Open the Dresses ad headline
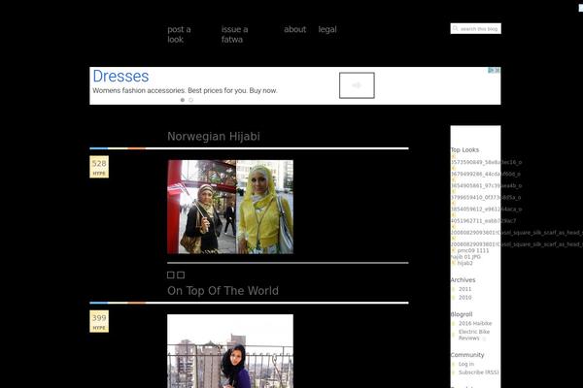Image resolution: width=583 pixels, height=388 pixels. click(120, 76)
